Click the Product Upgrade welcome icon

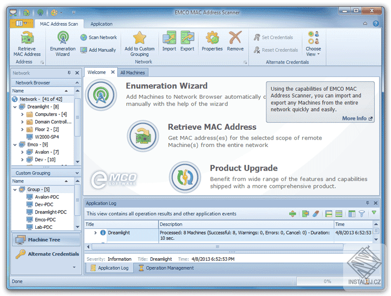click(185, 177)
